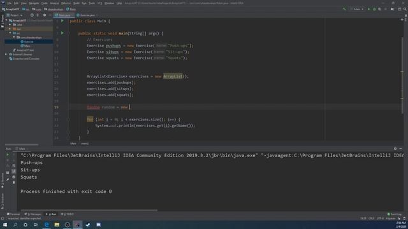This screenshot has width=408, height=229.
Task: Open Search Everywhere magnifier icon
Action: click(405, 9)
